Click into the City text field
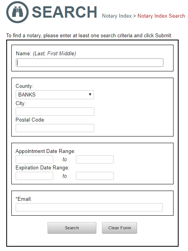Image resolution: width=188 pixels, height=251 pixels. [55, 111]
